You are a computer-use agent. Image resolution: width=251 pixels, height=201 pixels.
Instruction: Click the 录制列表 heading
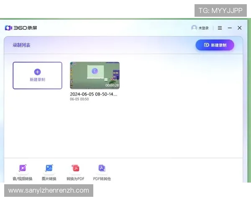tap(21, 45)
